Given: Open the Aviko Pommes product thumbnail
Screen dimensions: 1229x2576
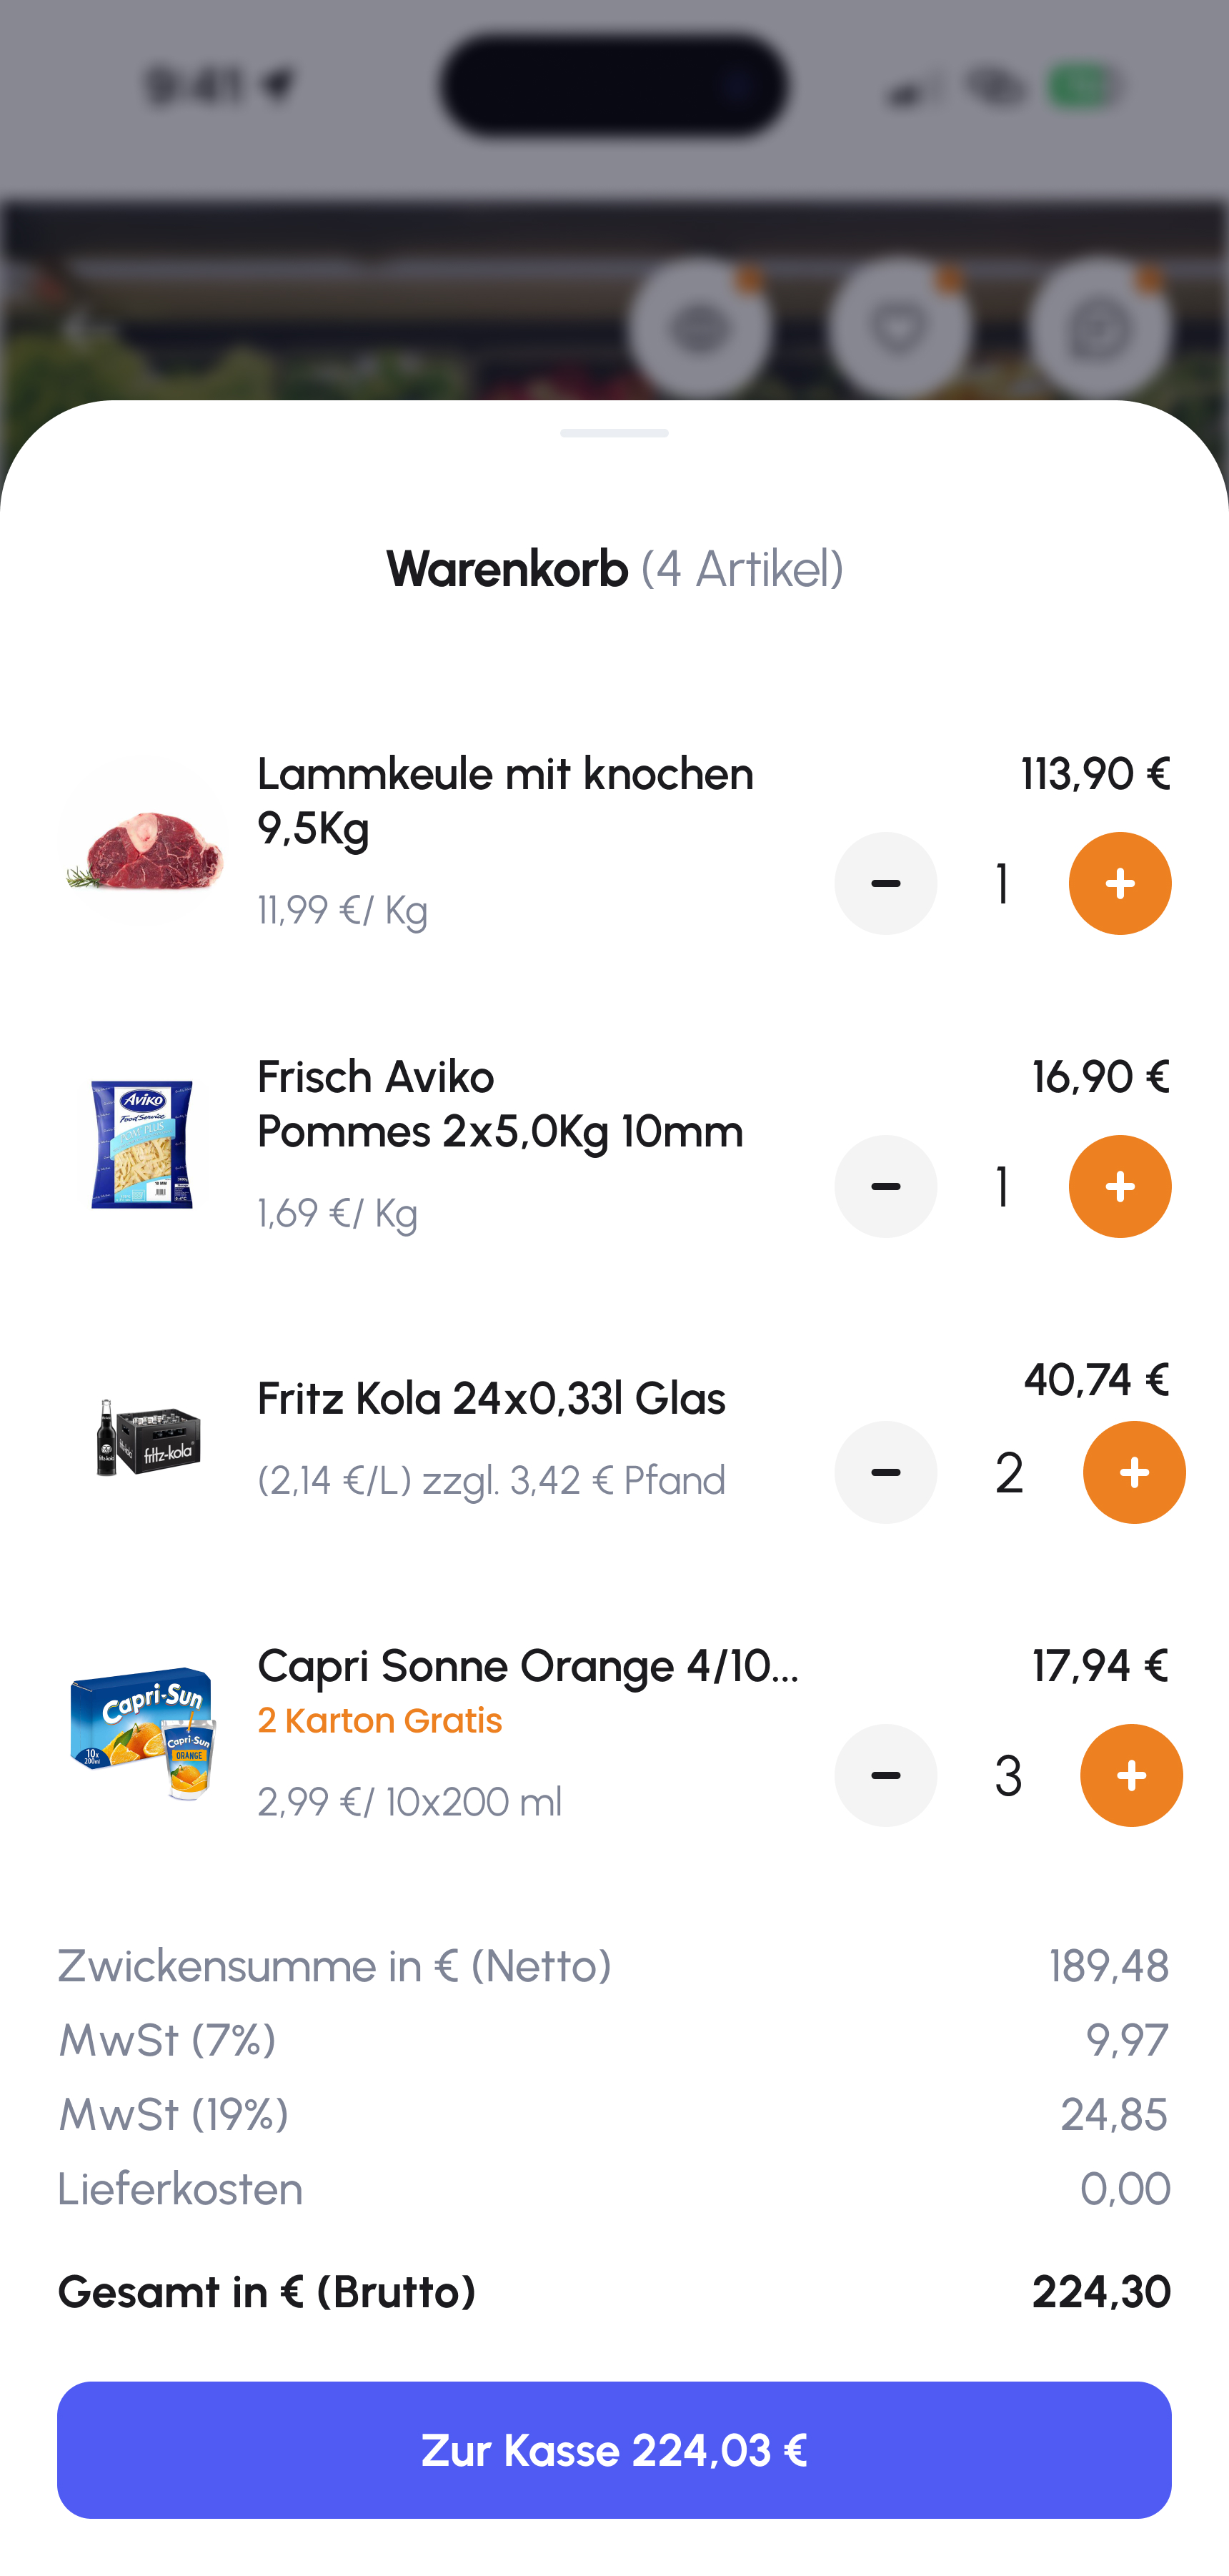Looking at the screenshot, I should click(x=143, y=1144).
